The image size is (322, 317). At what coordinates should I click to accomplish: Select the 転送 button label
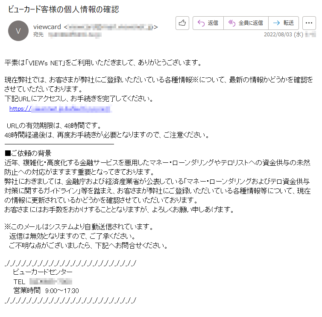pyautogui.click(x=289, y=23)
